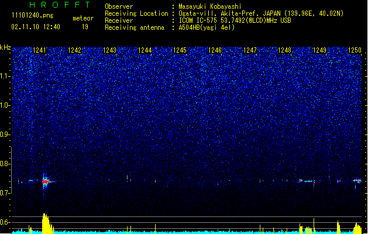The width and height of the screenshot is (368, 234).
Task: Click the meteor count label
Action: coord(83,18)
